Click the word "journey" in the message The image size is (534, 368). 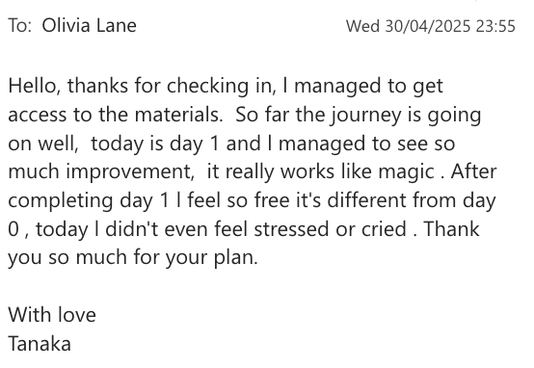tap(367, 116)
